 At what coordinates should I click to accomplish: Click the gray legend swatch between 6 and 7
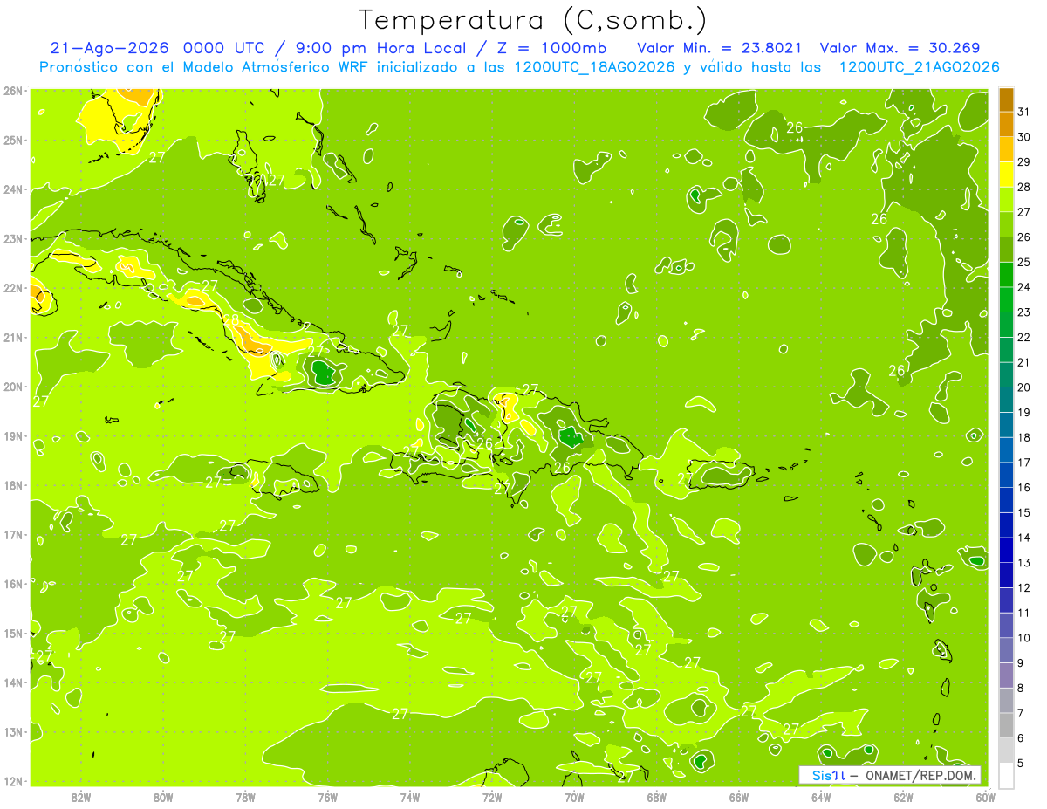tap(1007, 726)
